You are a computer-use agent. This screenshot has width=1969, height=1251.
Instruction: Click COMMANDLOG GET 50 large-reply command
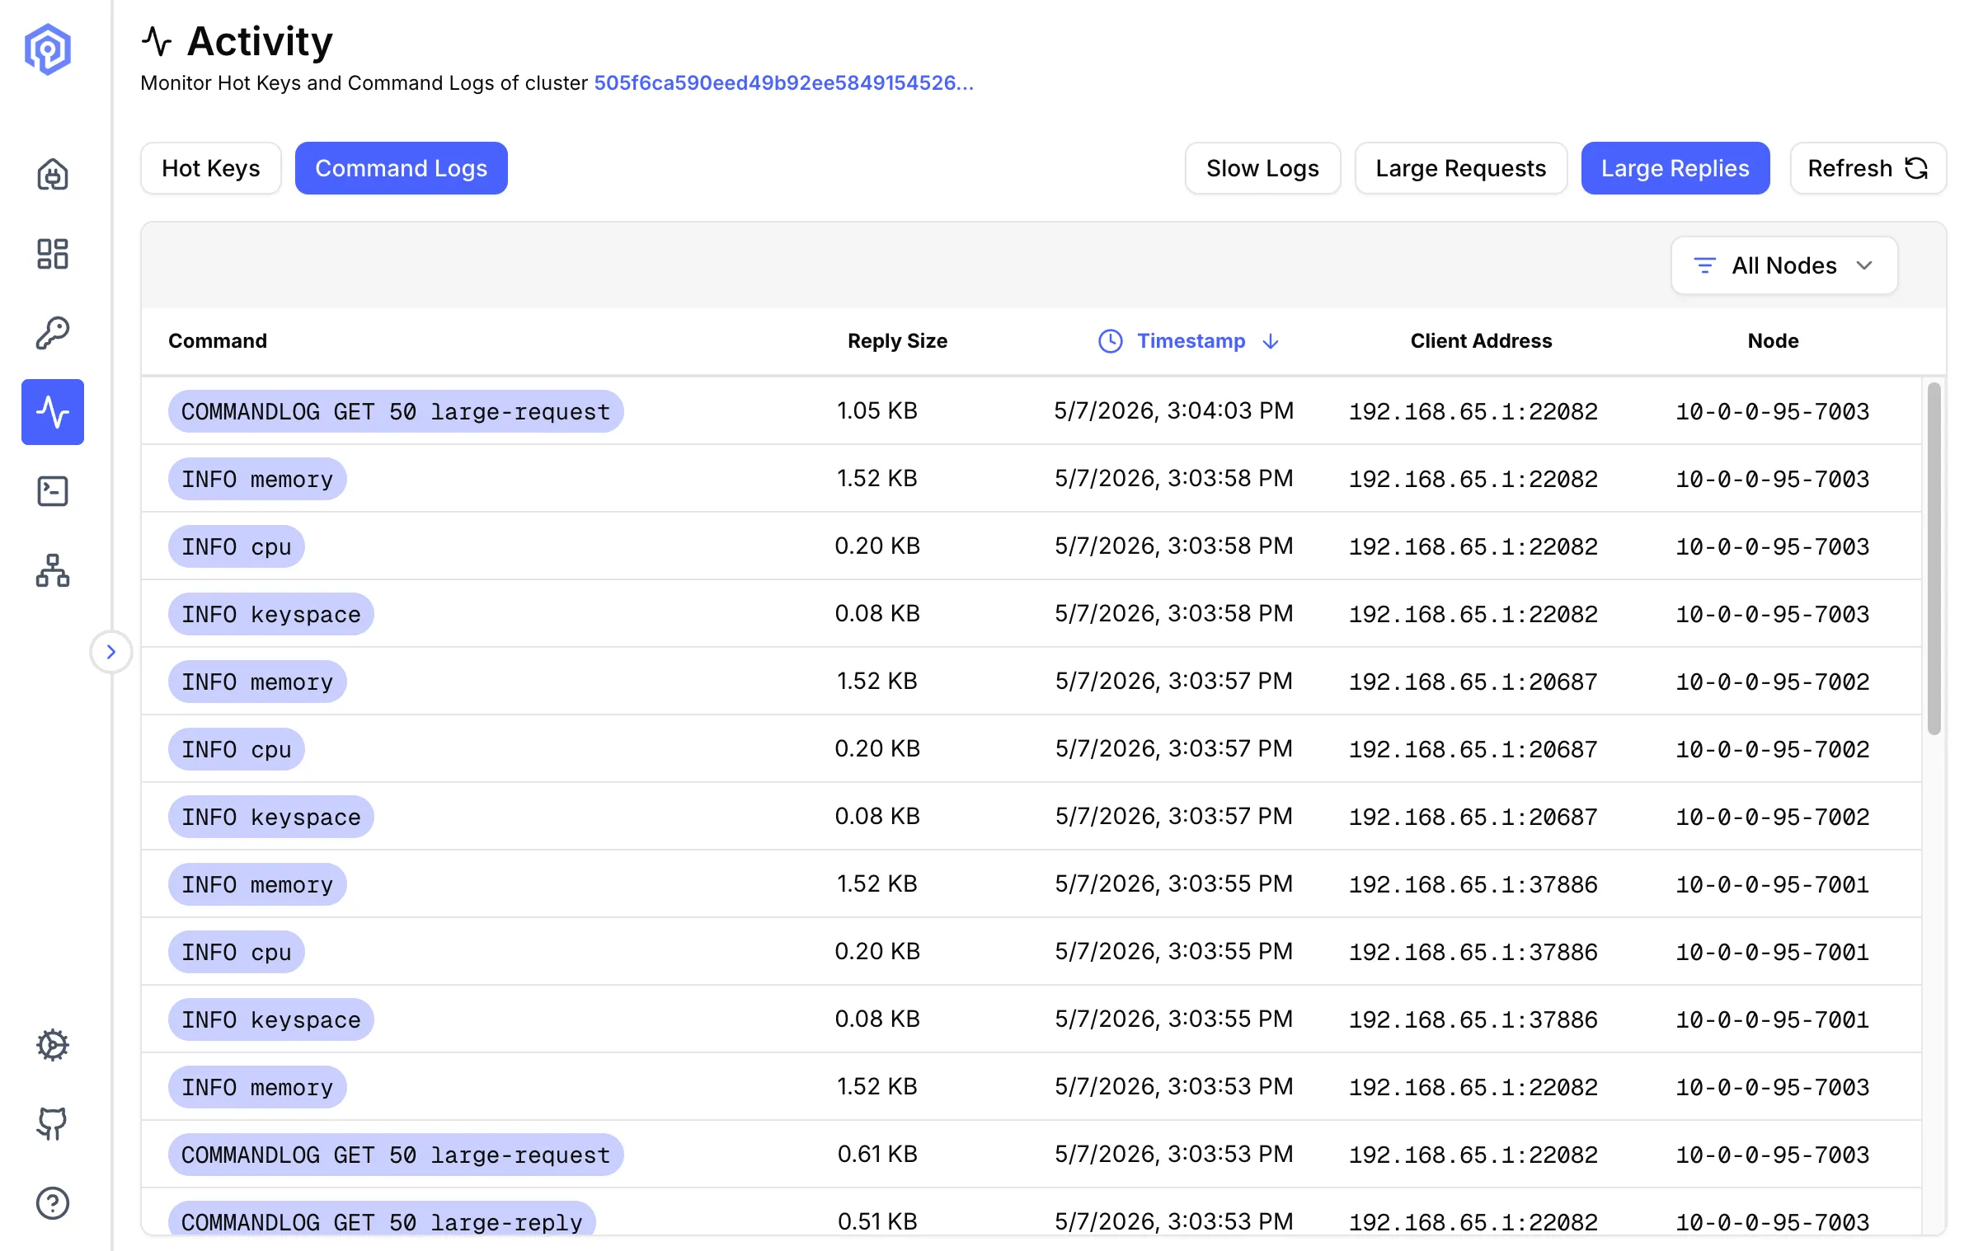(x=382, y=1220)
